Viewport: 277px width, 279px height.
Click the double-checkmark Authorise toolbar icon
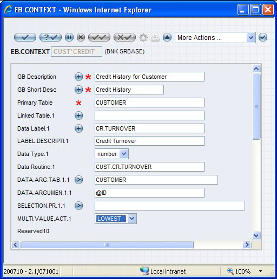(99, 37)
